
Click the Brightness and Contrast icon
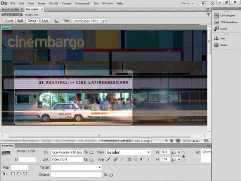142,159
